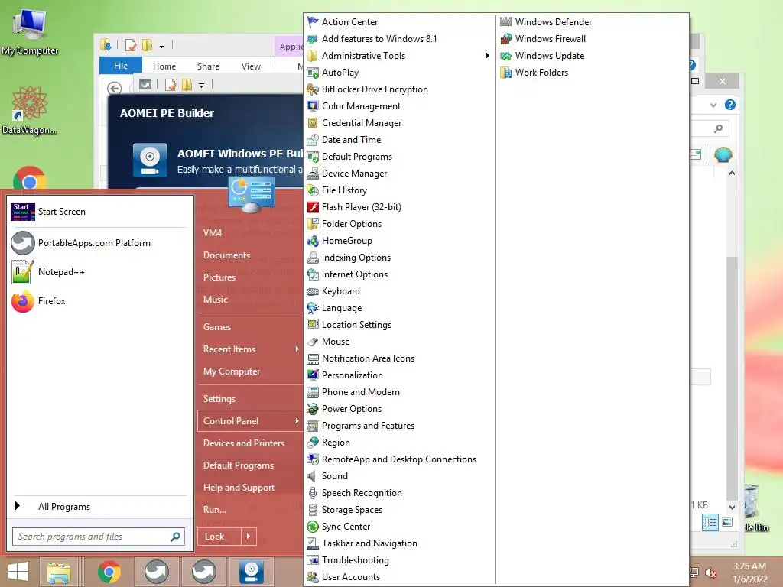Open Sync Center icon
Screen dimensions: 783x587
[x=313, y=527]
